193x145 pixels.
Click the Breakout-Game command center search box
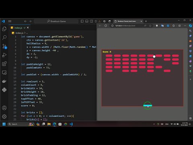(x=56, y=21)
